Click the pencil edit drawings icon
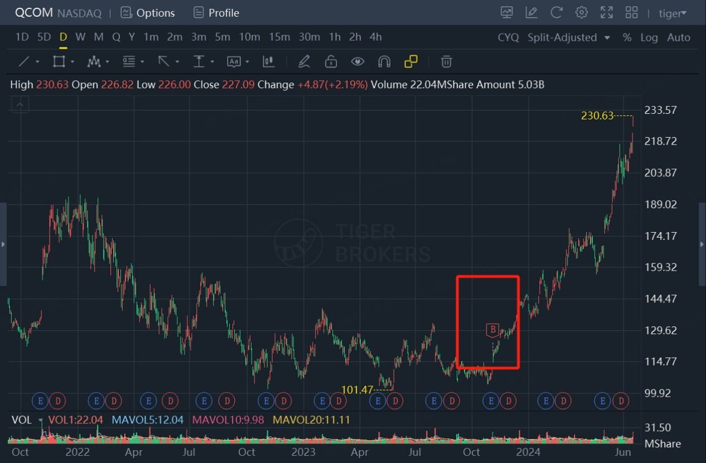The image size is (706, 463). pyautogui.click(x=304, y=61)
